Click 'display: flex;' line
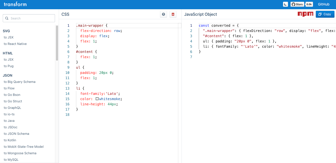Viewport: 336px width, 163px height. (95, 36)
